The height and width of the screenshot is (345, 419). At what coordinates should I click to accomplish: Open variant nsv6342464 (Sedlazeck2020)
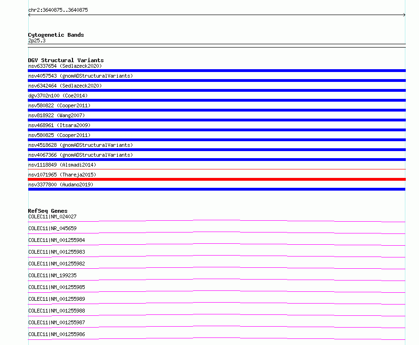[x=65, y=86]
